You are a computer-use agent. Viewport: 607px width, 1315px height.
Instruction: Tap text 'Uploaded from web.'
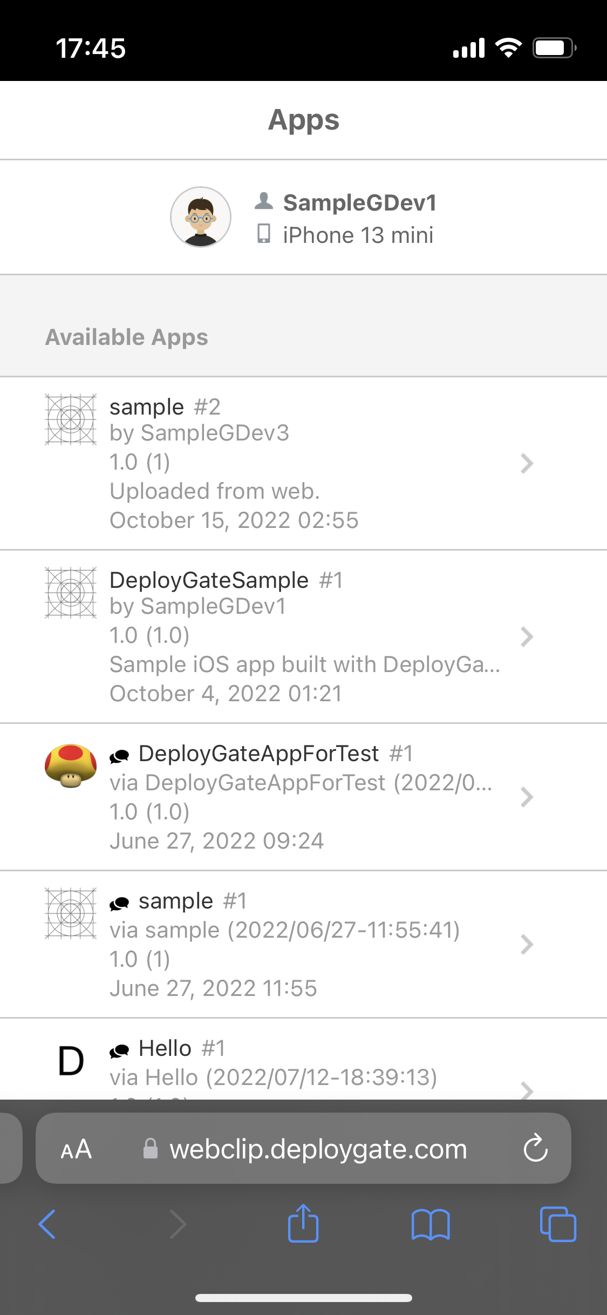[215, 491]
